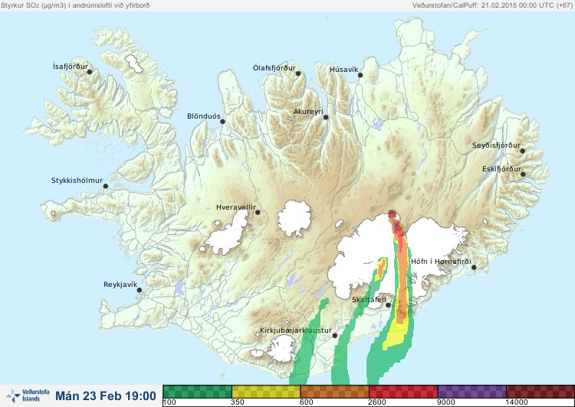Viewport: 575px width, 407px height.
Task: Click the Blönduós town label
Action: pos(204,116)
